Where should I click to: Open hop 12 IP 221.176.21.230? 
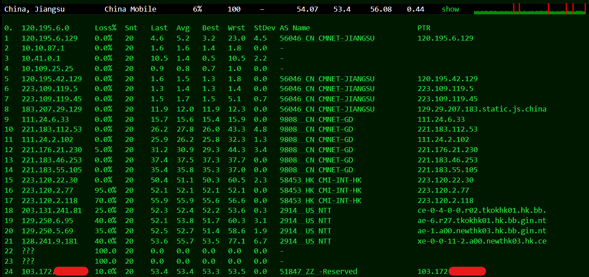click(52, 150)
